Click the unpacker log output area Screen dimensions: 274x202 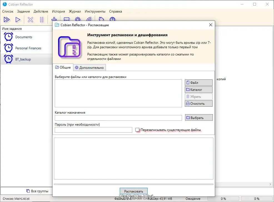tap(133, 159)
